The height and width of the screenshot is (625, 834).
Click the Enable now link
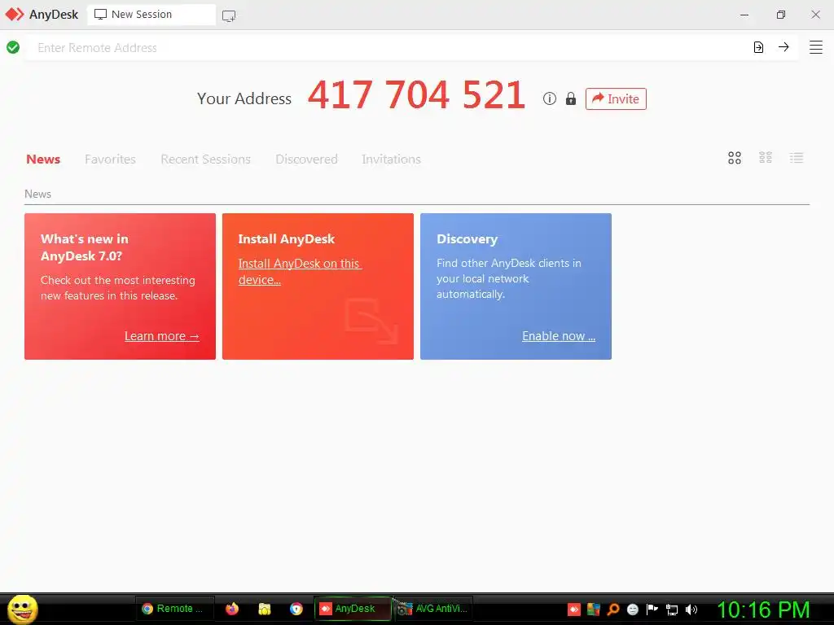(559, 336)
